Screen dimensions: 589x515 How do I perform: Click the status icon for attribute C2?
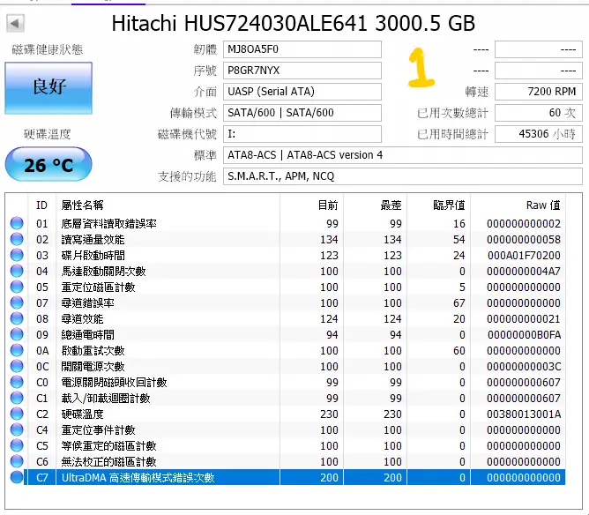17,414
